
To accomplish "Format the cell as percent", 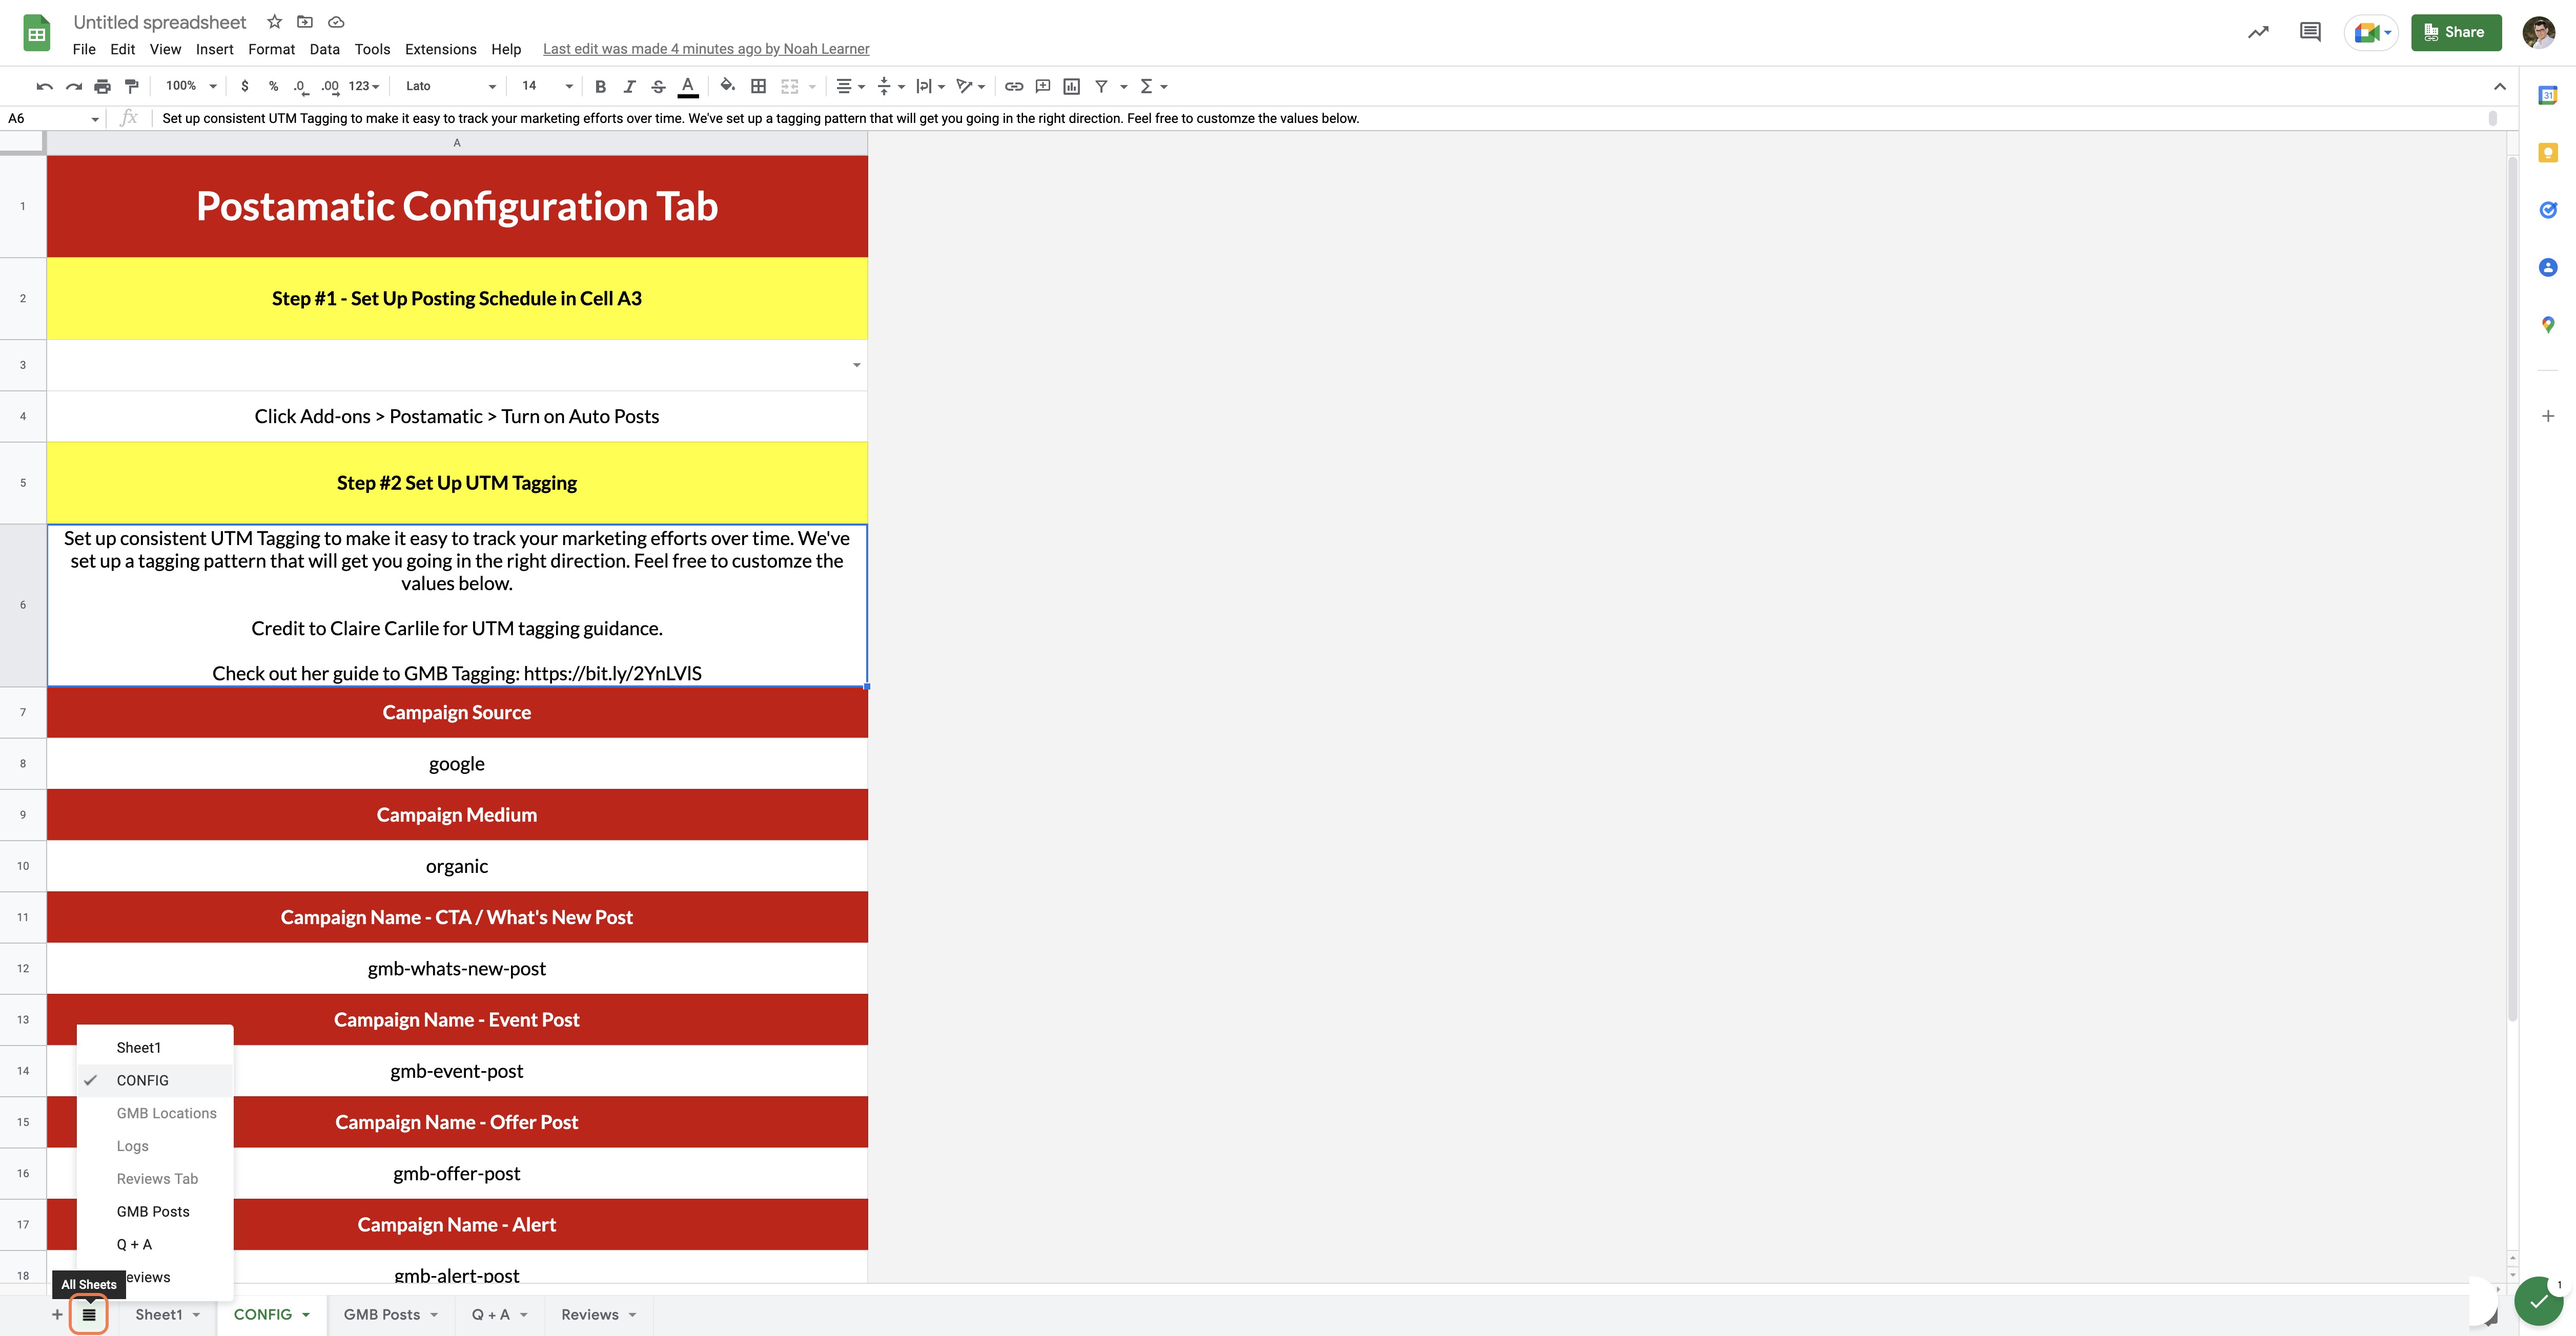I will [x=273, y=87].
